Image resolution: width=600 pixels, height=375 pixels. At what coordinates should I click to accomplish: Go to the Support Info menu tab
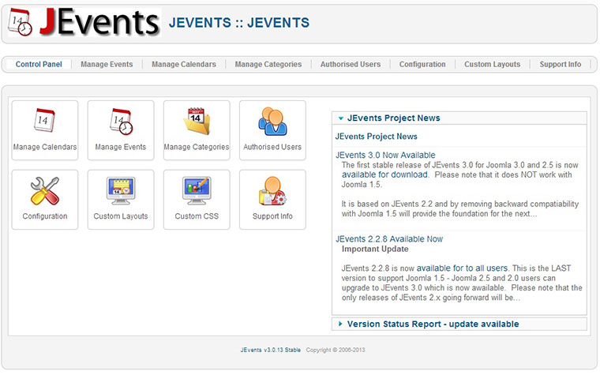(561, 64)
